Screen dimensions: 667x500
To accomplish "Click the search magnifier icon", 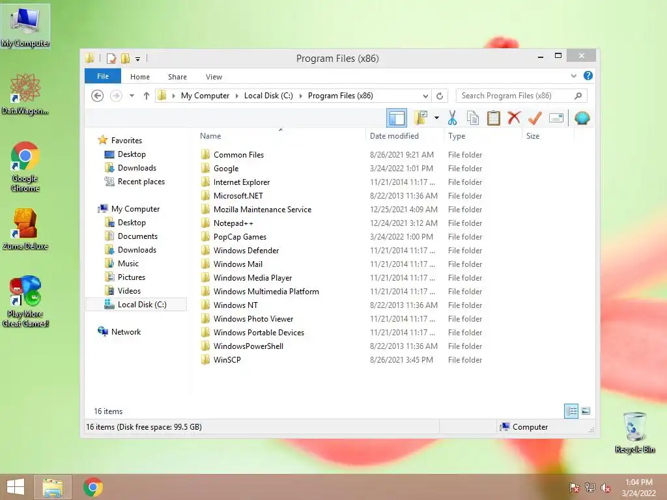I will pyautogui.click(x=578, y=96).
